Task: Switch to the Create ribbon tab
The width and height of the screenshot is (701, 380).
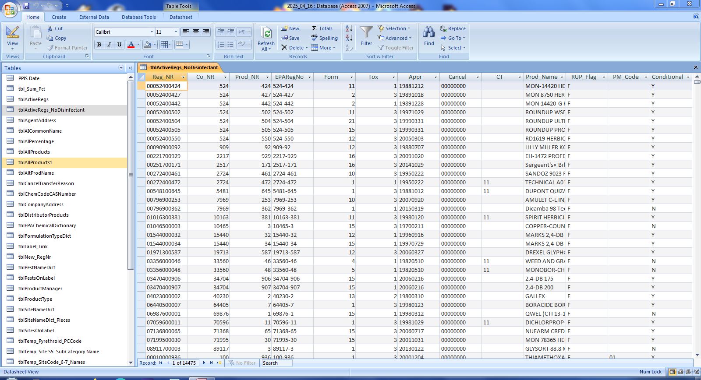Action: click(x=59, y=17)
